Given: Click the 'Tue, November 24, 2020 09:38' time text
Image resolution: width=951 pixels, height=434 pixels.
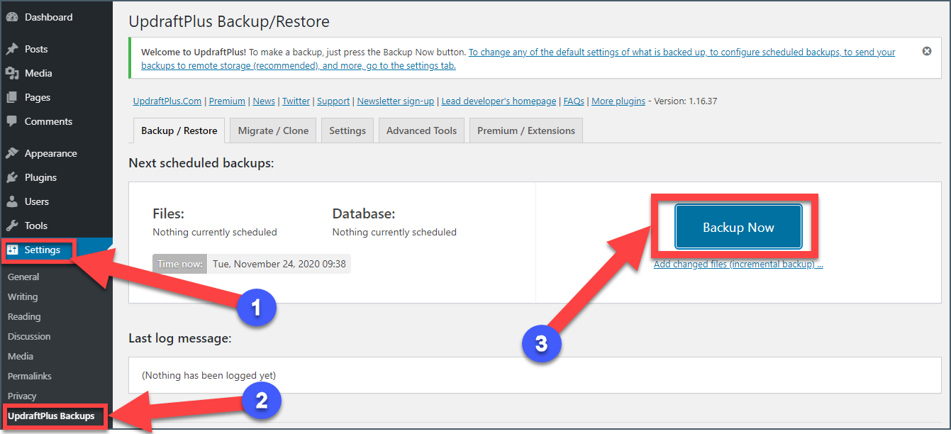Looking at the screenshot, I should (x=279, y=264).
